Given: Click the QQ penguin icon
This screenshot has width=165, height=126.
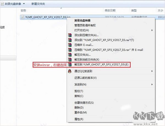Looking at the screenshot, I should pos(70,71).
